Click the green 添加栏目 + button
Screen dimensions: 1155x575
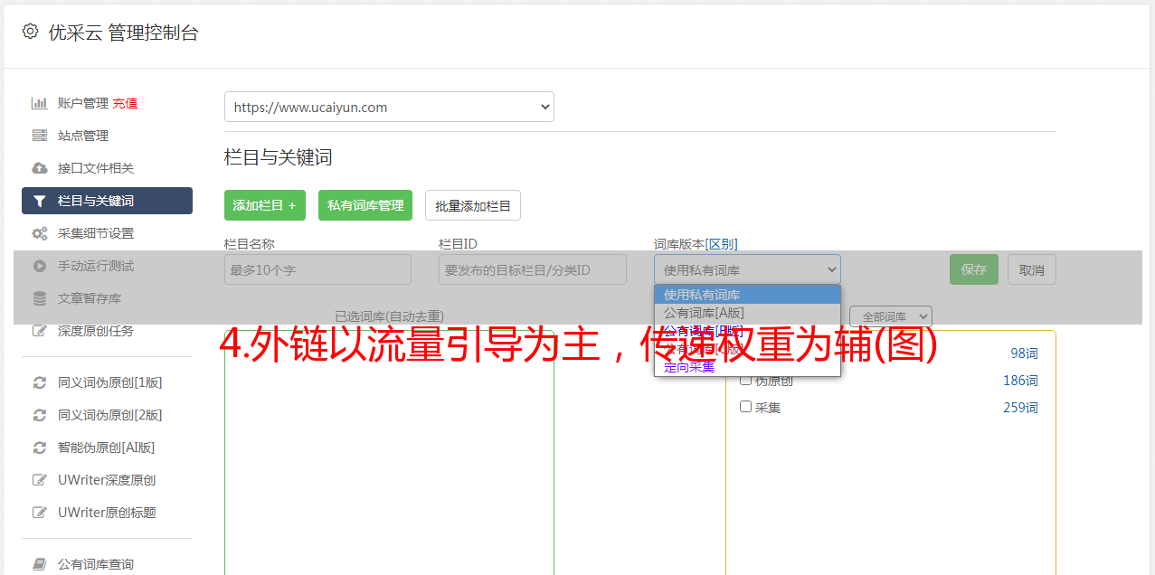point(265,205)
